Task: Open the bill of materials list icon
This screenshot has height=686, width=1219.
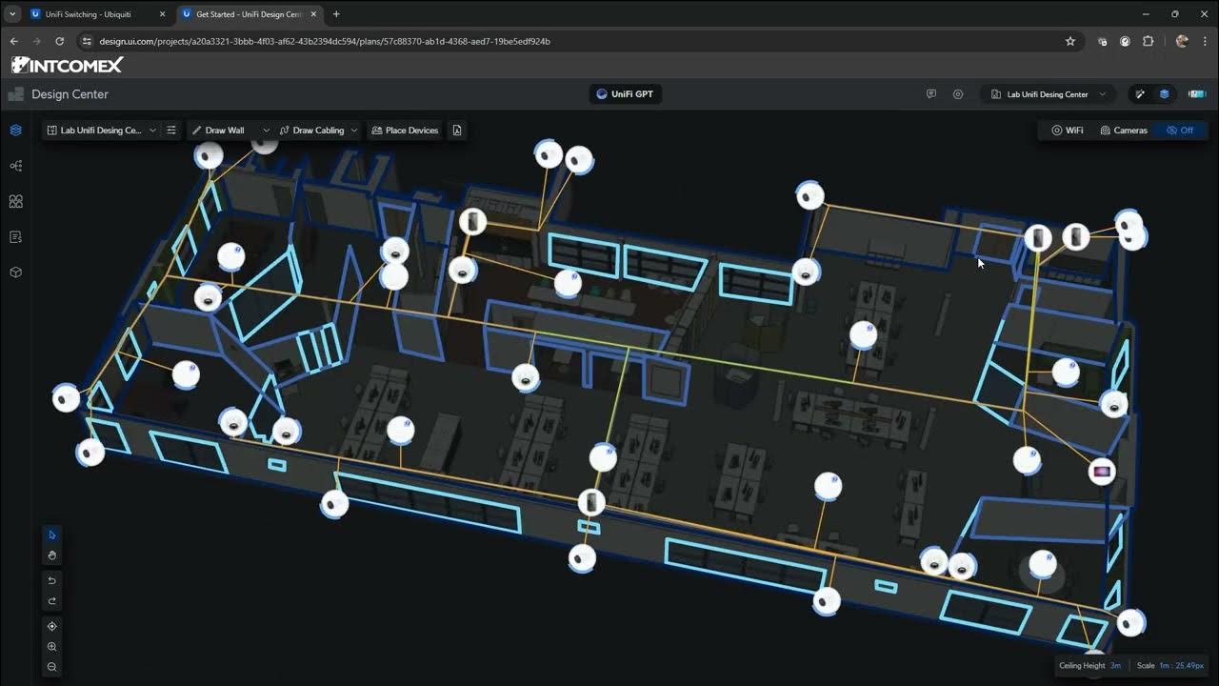Action: 15,237
